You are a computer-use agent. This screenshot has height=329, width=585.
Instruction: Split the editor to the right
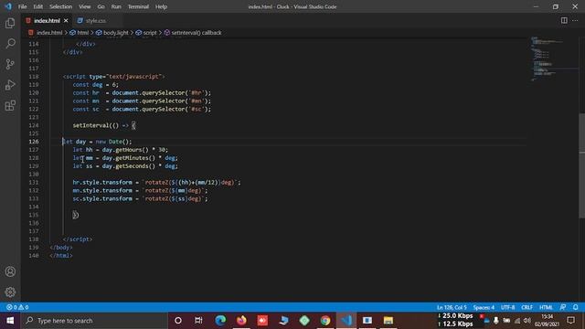pyautogui.click(x=564, y=20)
